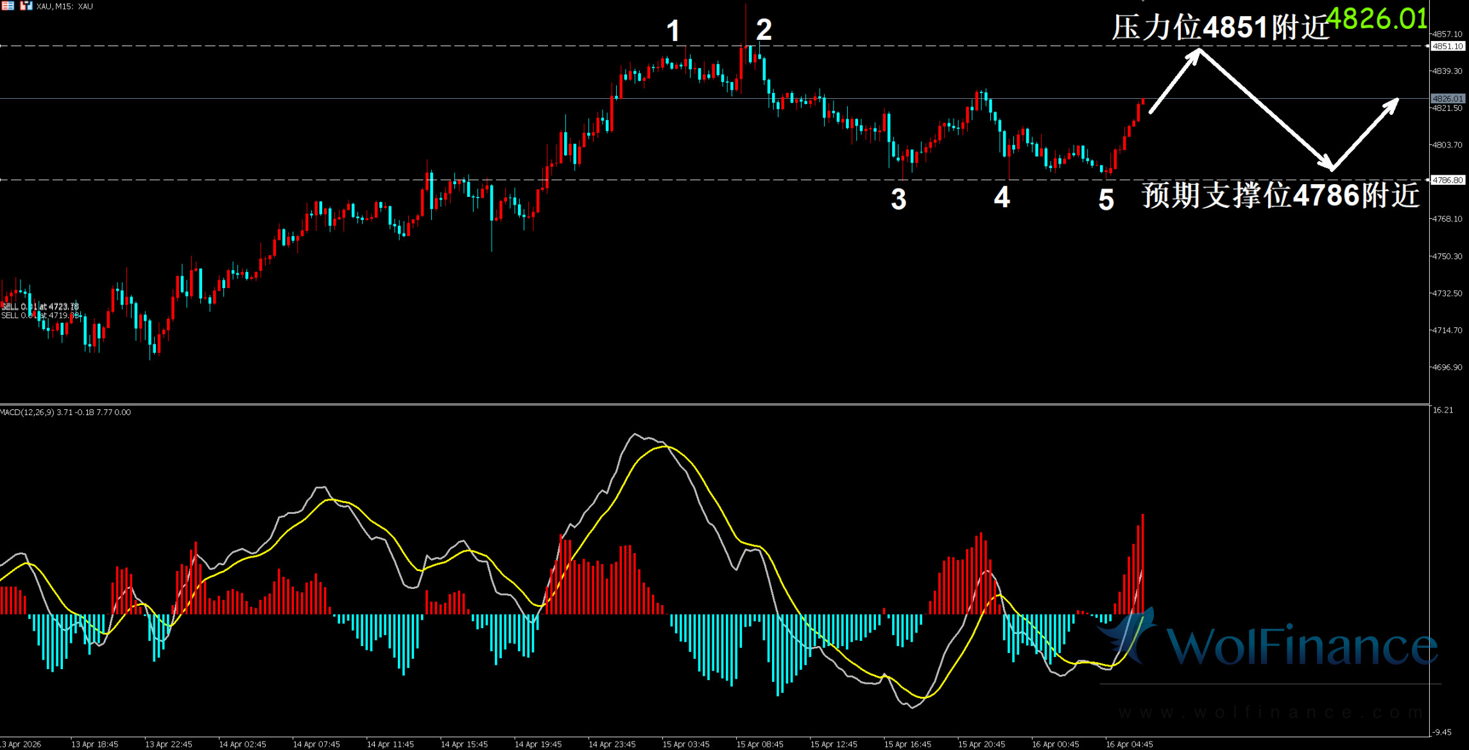The height and width of the screenshot is (750, 1469).
Task: Click the 4768.10 price scale label
Action: 1447,219
